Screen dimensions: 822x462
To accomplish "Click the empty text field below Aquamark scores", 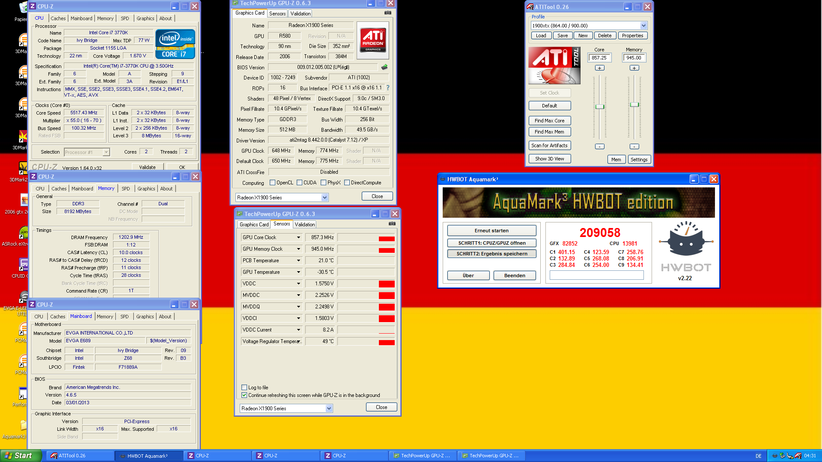I will pyautogui.click(x=596, y=275).
